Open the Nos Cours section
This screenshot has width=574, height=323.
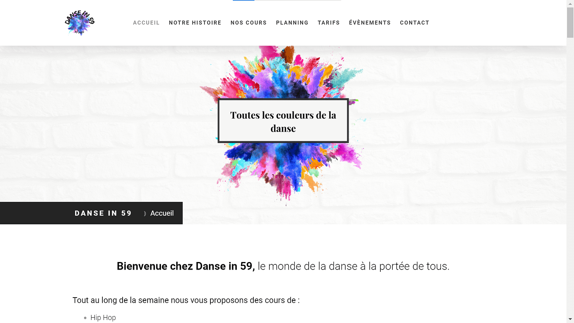point(249,23)
